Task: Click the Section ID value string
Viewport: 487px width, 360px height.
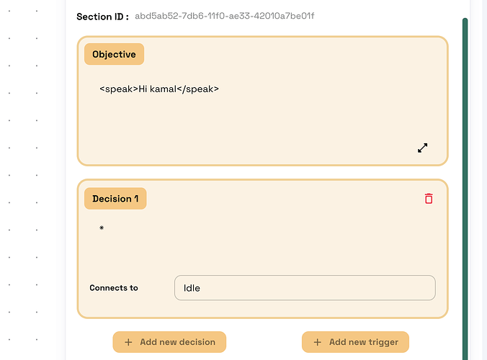Action: (224, 16)
